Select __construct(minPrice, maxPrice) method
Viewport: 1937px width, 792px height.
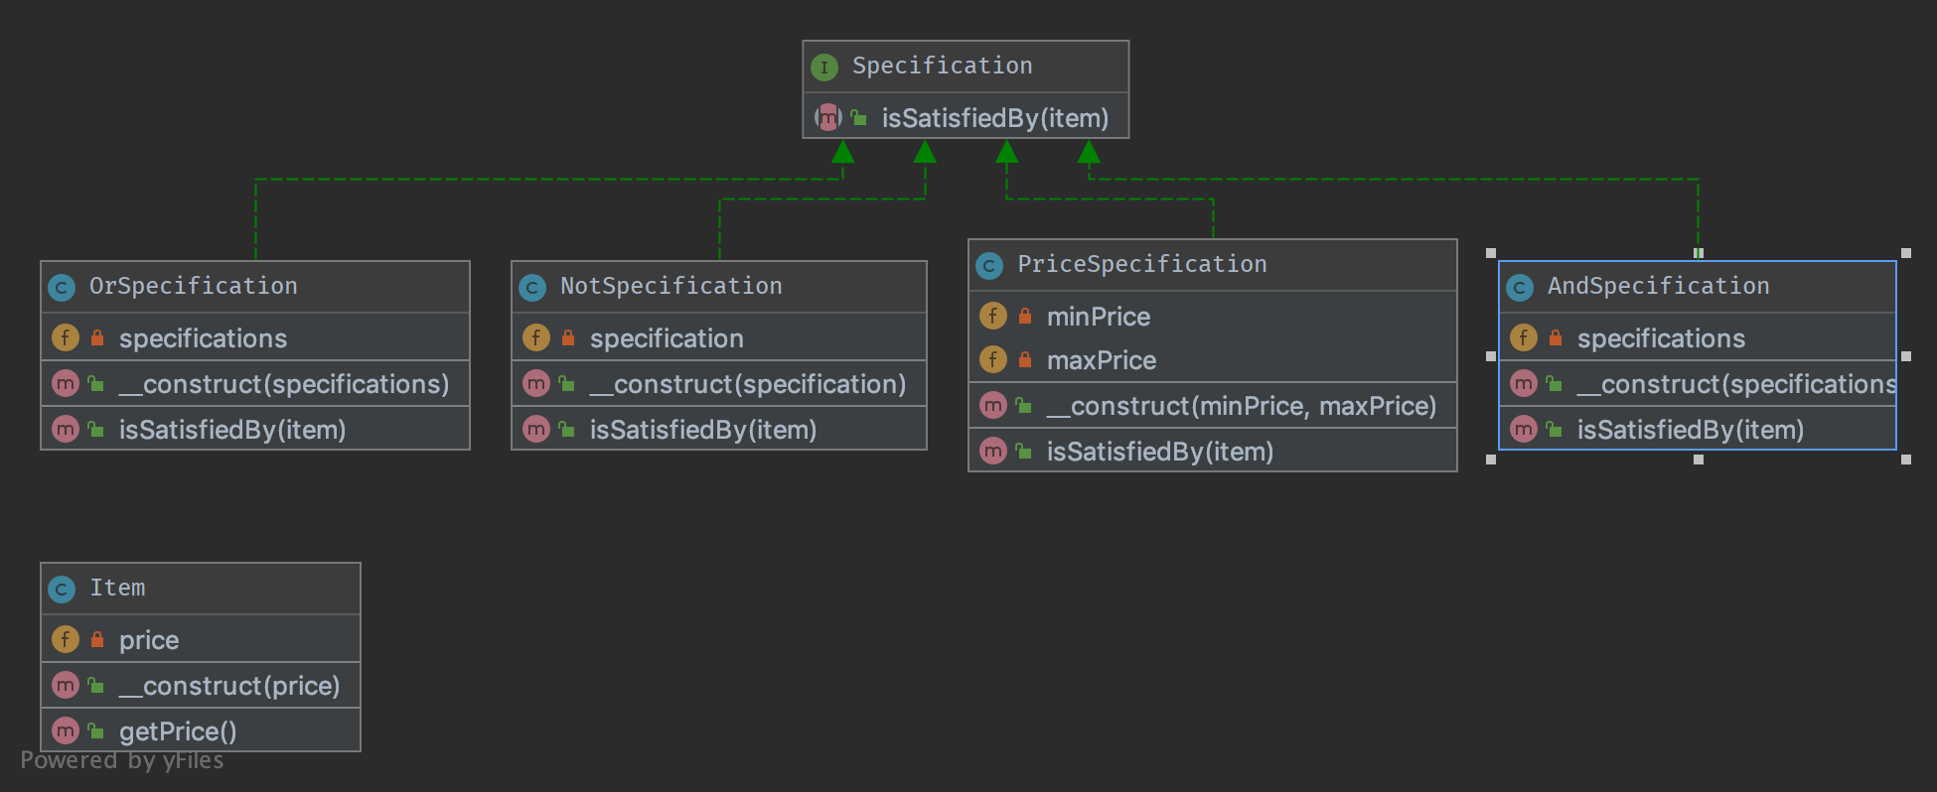point(1241,406)
